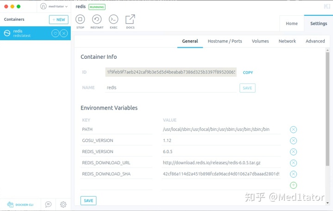Open the user account avatar icon
Viewport: 333px width, 211px height.
coord(43,6)
